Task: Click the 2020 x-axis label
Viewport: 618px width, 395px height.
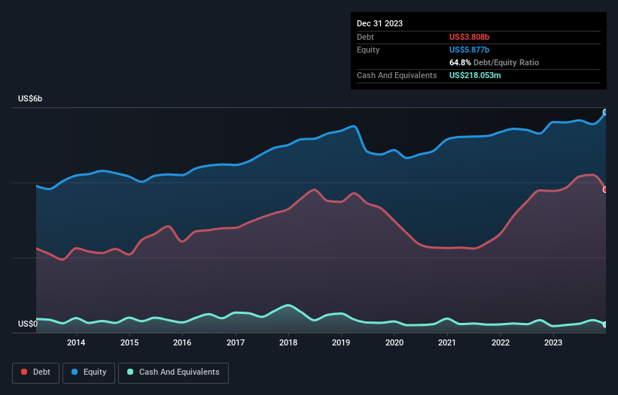Action: click(394, 342)
